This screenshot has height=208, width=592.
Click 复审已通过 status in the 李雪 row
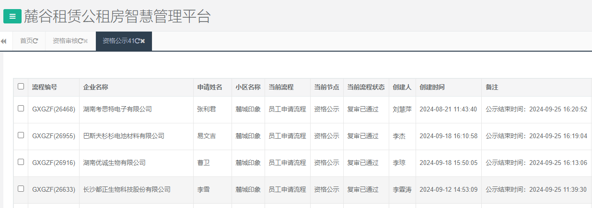363,190
